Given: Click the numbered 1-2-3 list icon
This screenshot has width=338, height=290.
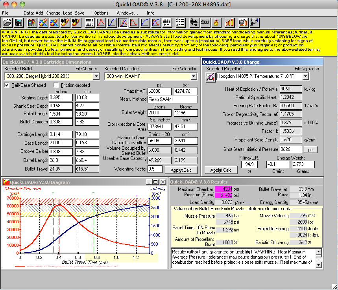Looking at the screenshot, I should [181, 22].
